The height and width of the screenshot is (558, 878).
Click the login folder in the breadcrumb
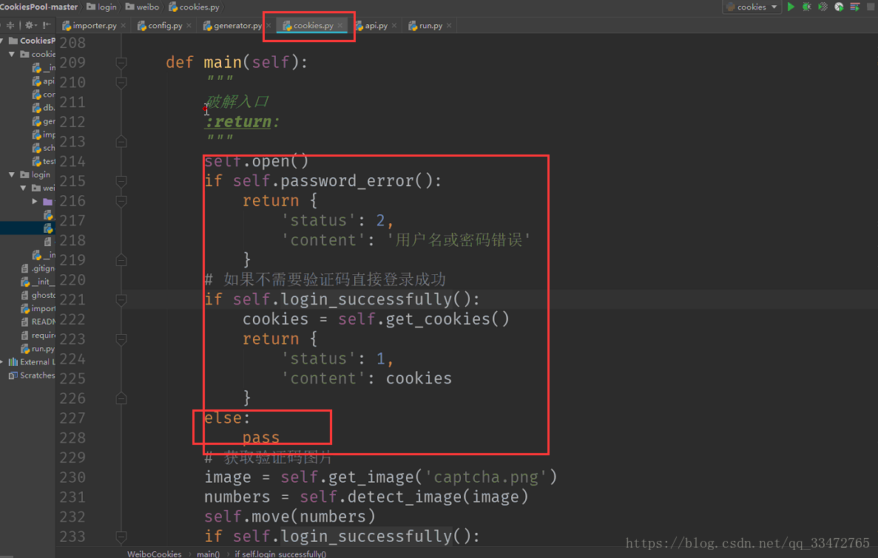101,7
